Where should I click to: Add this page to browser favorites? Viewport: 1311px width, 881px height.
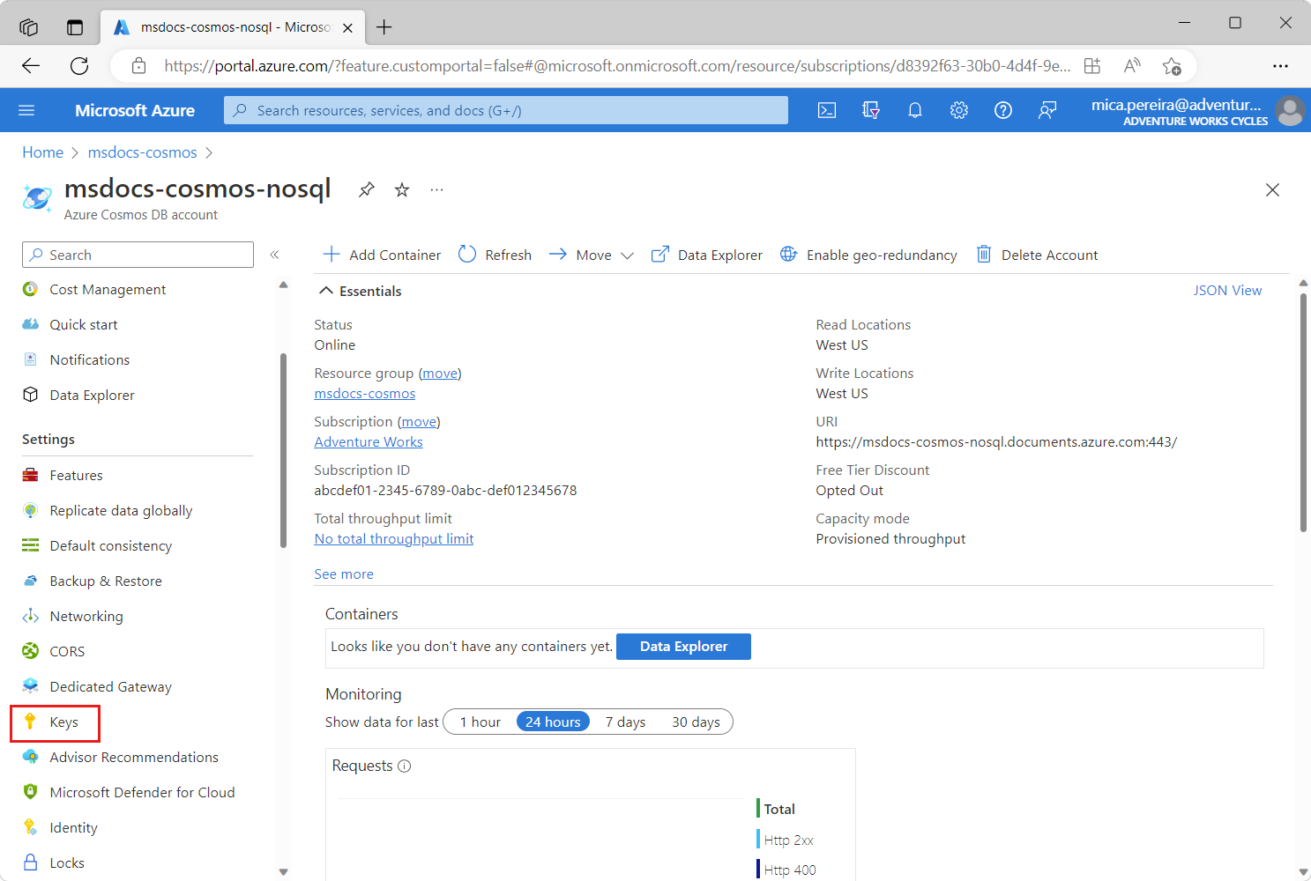1172,66
